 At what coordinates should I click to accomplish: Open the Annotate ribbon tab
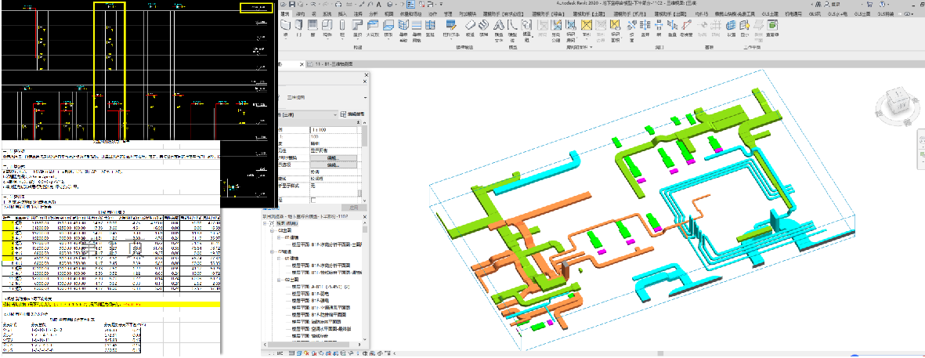(358, 14)
